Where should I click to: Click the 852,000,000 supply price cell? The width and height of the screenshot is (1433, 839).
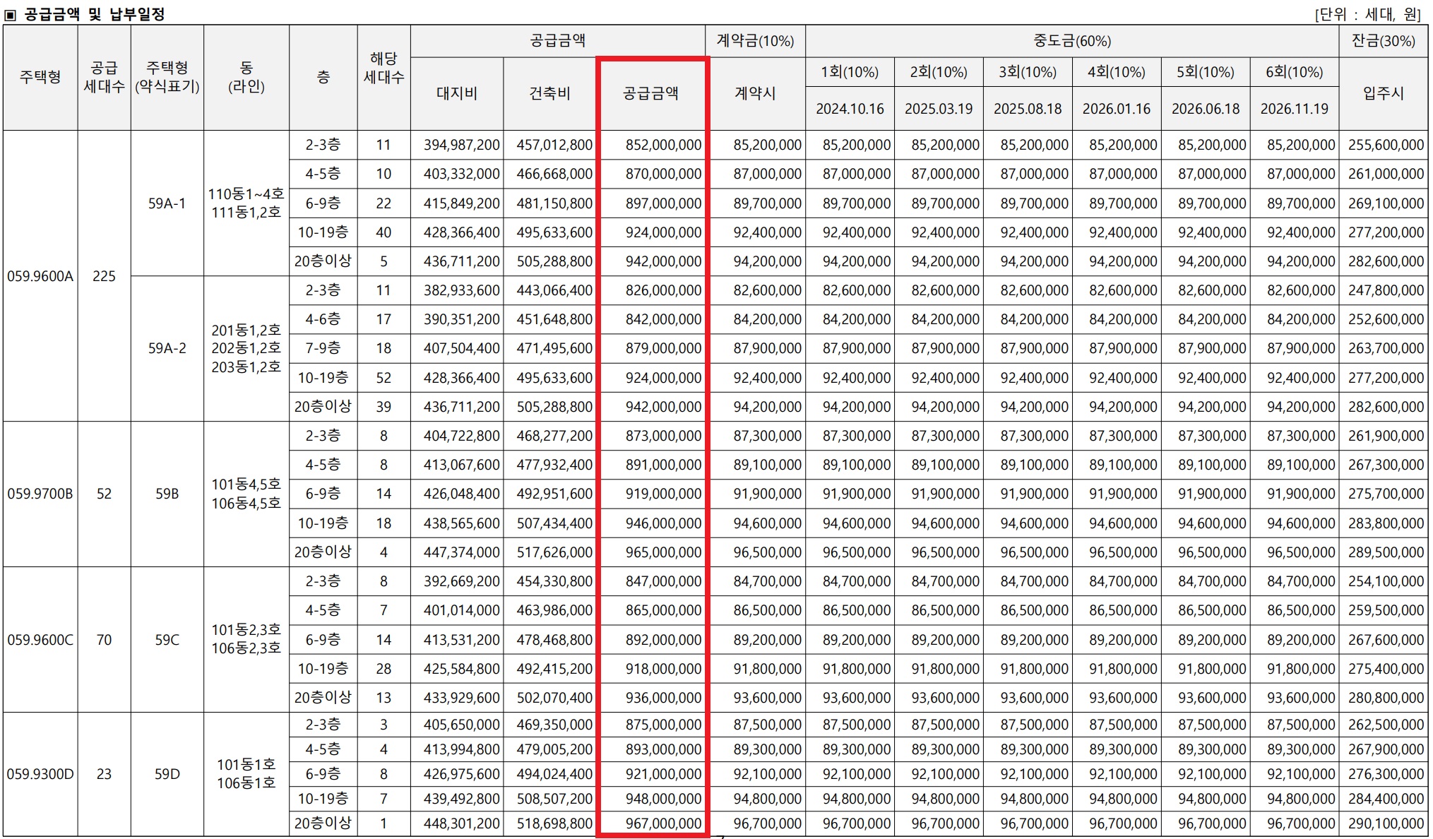(662, 145)
